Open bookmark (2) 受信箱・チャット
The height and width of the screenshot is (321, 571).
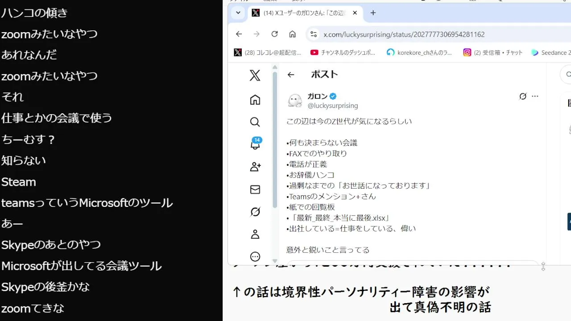pyautogui.click(x=493, y=53)
